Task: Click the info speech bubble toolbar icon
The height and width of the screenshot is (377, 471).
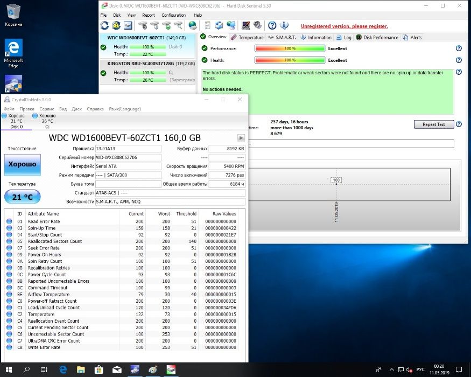Action: coord(284,25)
